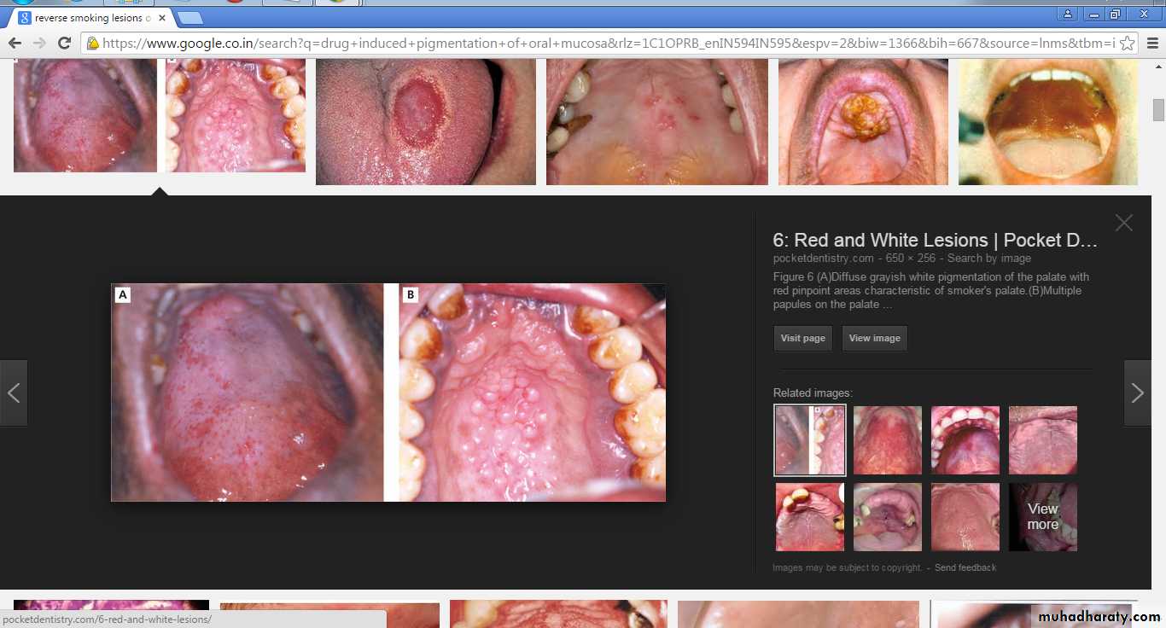Screen dimensions: 1166x628
Task: Click the browser forward arrow
Action: (39, 43)
